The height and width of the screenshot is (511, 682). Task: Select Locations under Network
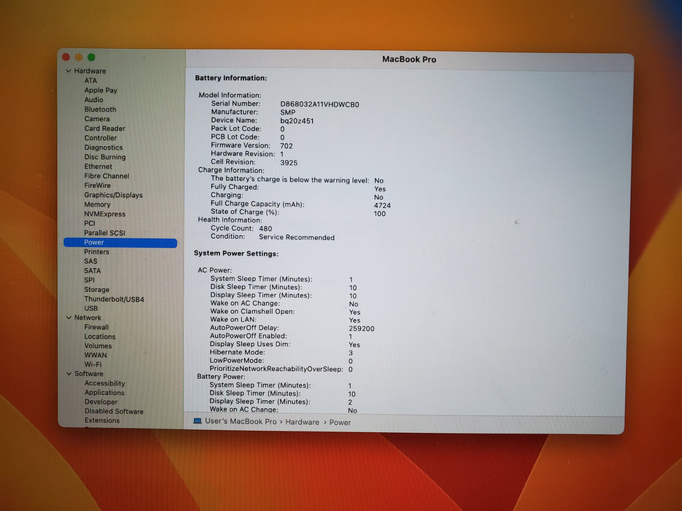pos(99,337)
